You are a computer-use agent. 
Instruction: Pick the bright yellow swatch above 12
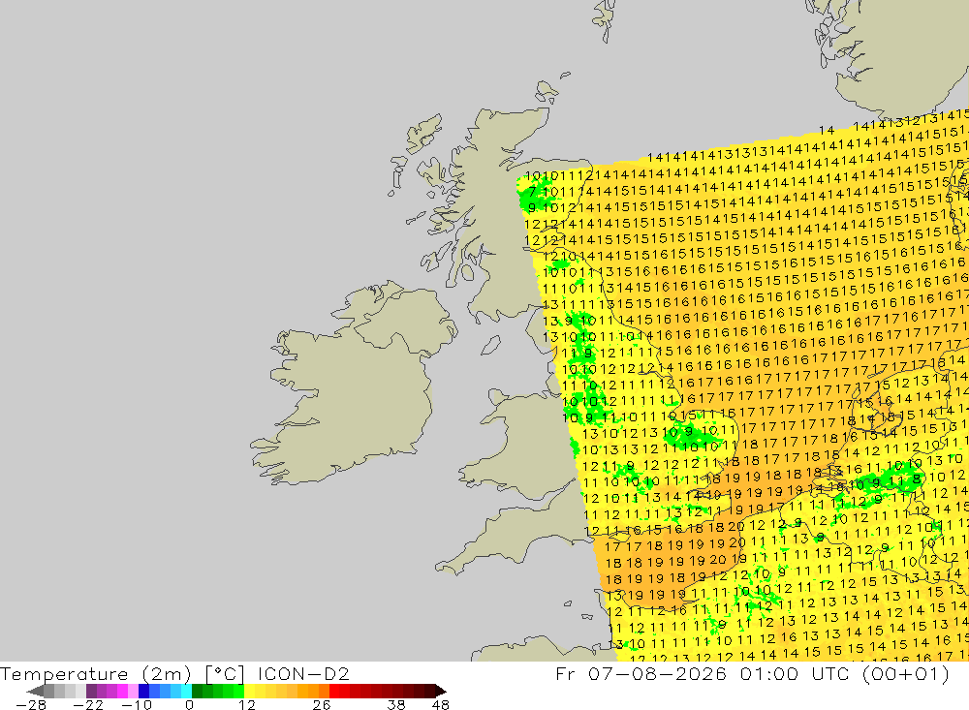pos(250,691)
